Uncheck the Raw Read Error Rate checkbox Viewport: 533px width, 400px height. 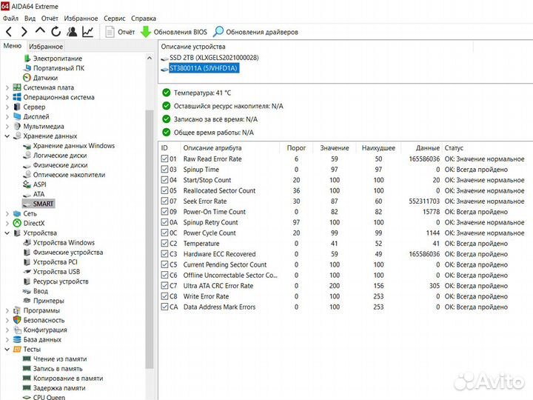tap(164, 159)
